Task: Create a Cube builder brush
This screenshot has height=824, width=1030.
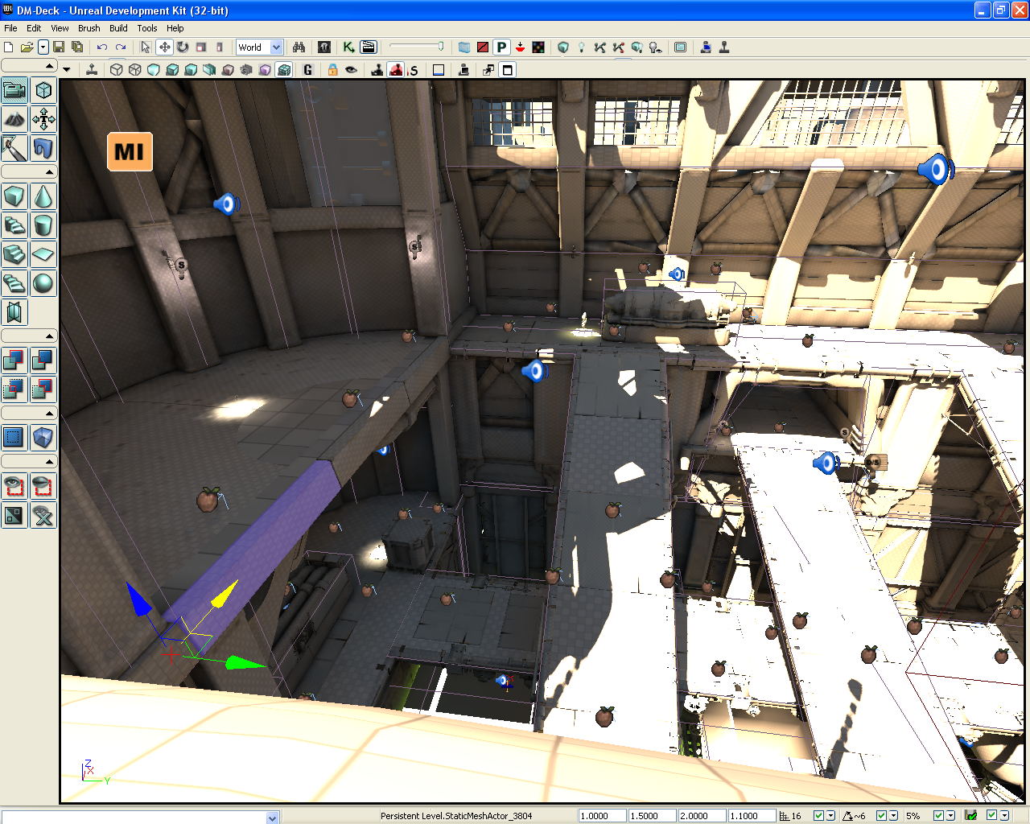Action: (14, 196)
